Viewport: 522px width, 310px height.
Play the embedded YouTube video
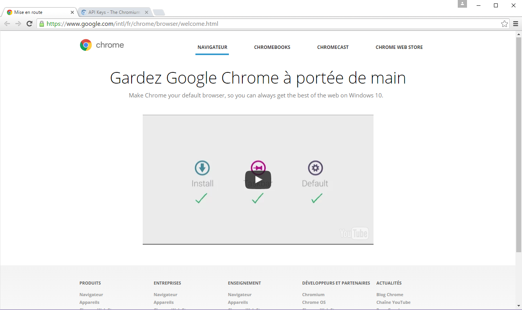pyautogui.click(x=258, y=179)
